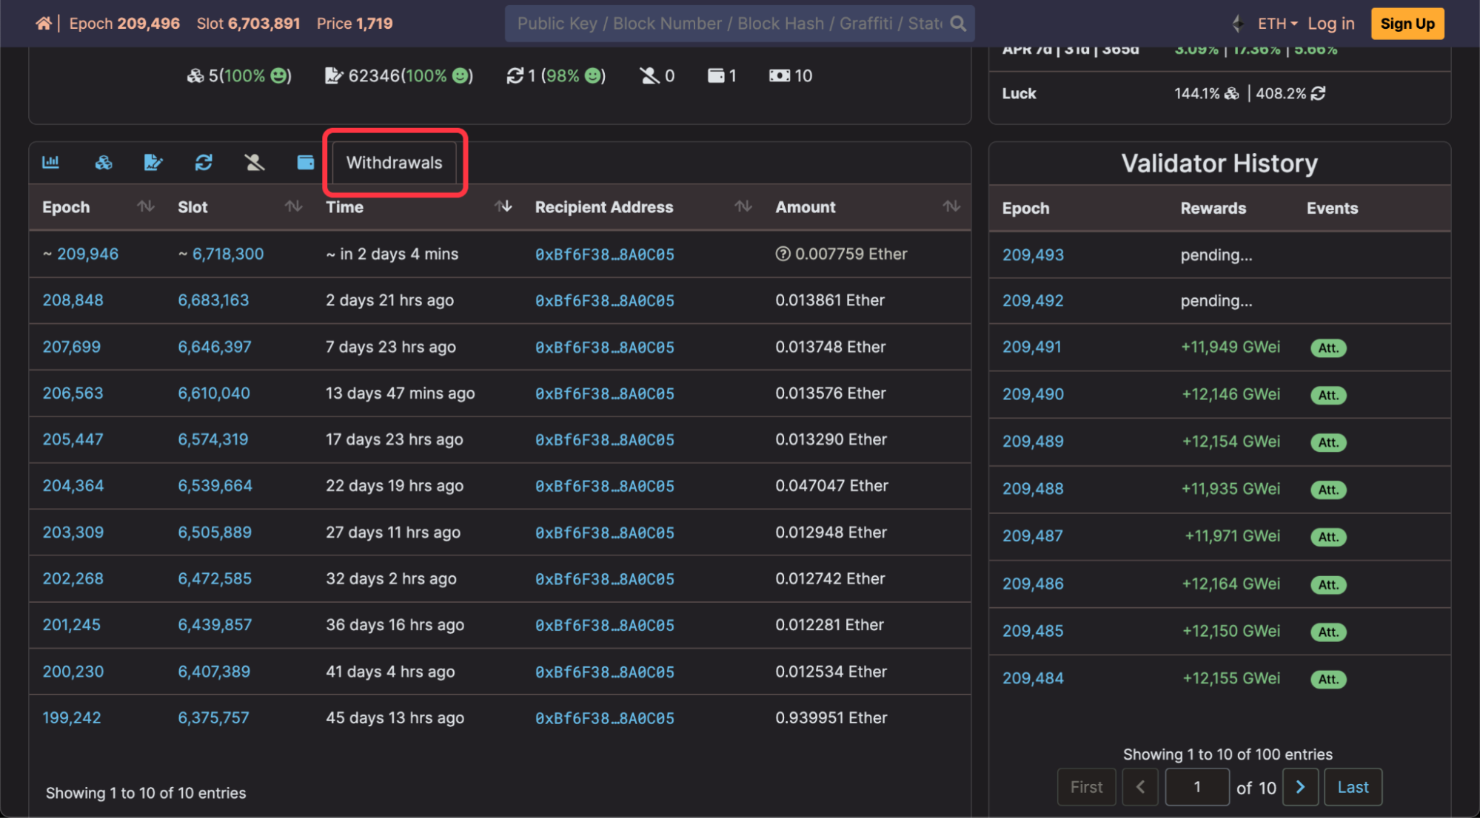Viewport: 1480px width, 818px height.
Task: Open the attestations tab icon
Action: coord(153,163)
